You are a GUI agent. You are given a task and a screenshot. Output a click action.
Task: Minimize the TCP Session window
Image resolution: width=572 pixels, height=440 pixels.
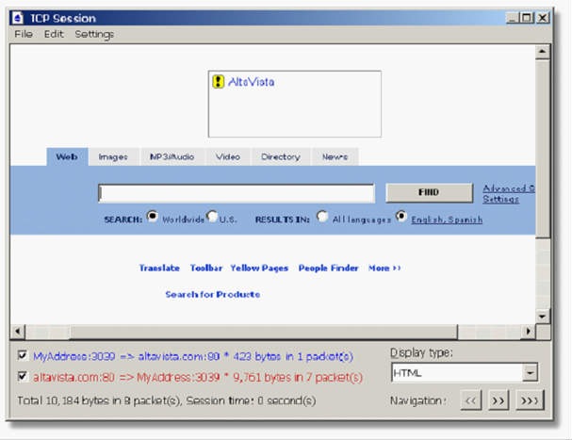[513, 18]
